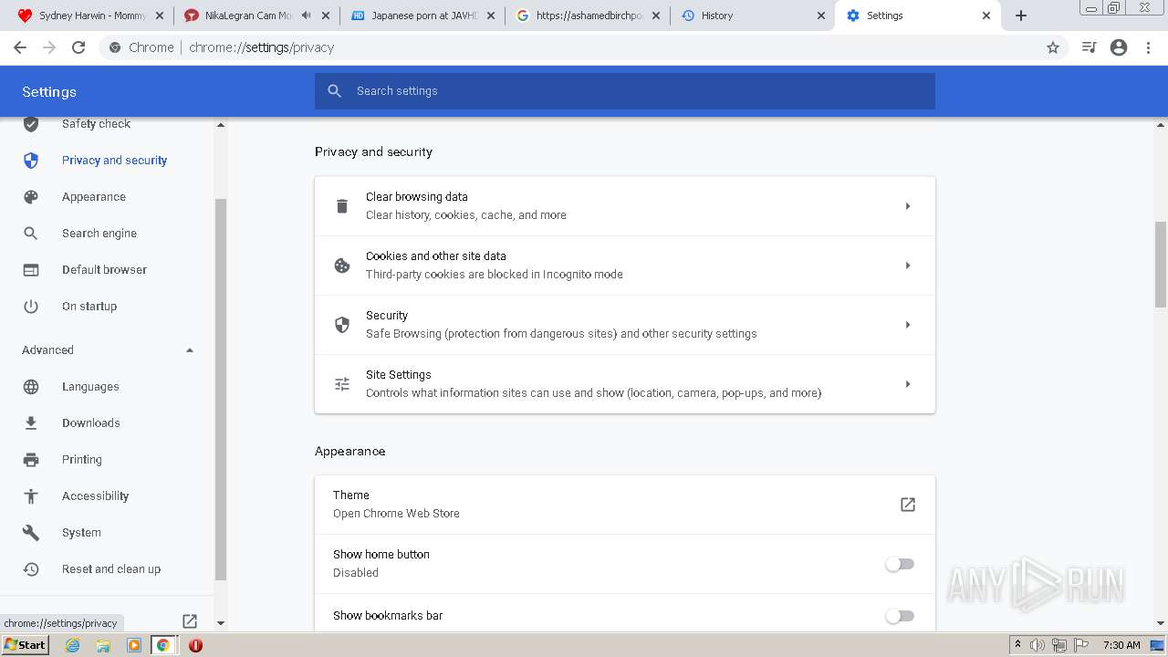Click the browser forward arrow

point(49,47)
